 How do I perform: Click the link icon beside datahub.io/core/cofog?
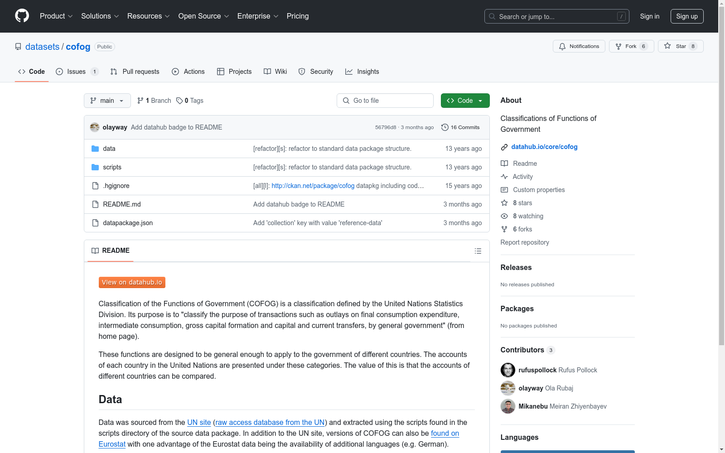(x=504, y=147)
